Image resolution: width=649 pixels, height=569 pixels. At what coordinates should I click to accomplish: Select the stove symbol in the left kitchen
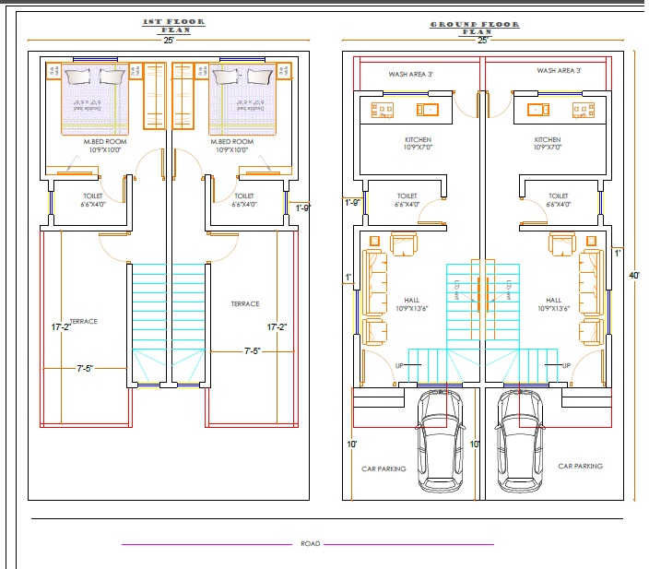pos(382,110)
